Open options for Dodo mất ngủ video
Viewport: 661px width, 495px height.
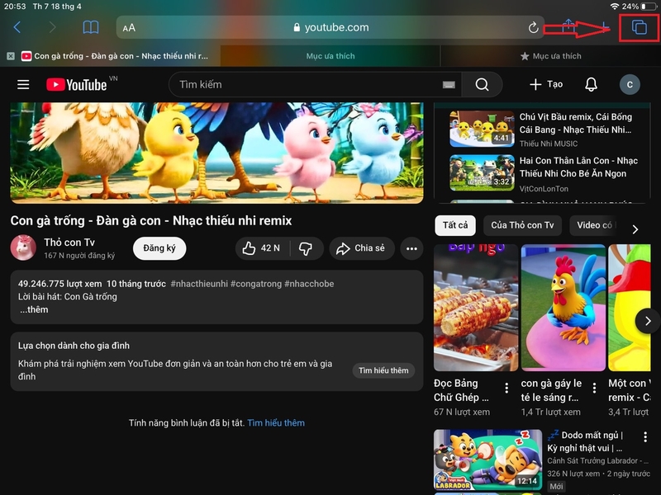(645, 437)
